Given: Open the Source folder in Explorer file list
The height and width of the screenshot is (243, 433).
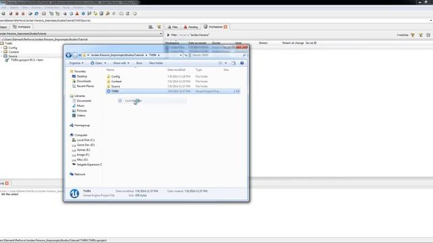Looking at the screenshot, I should 116,86.
